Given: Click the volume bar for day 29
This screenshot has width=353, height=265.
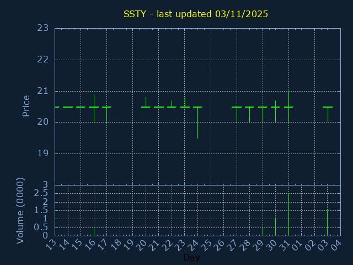Looking at the screenshot, I should point(263,231).
